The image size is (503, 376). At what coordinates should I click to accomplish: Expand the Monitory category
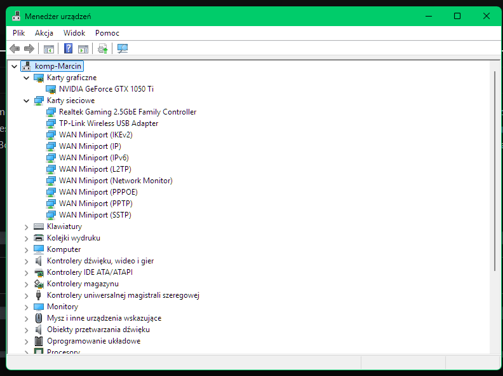point(26,307)
